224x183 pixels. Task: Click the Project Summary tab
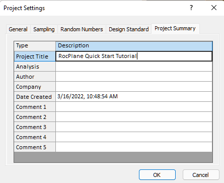[175, 29]
